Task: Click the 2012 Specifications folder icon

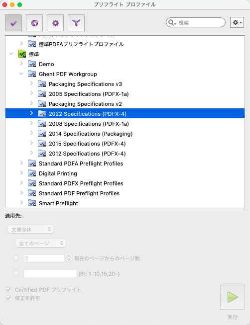Action: [42, 154]
